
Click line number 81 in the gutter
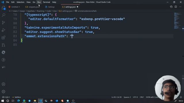pos(15,27)
